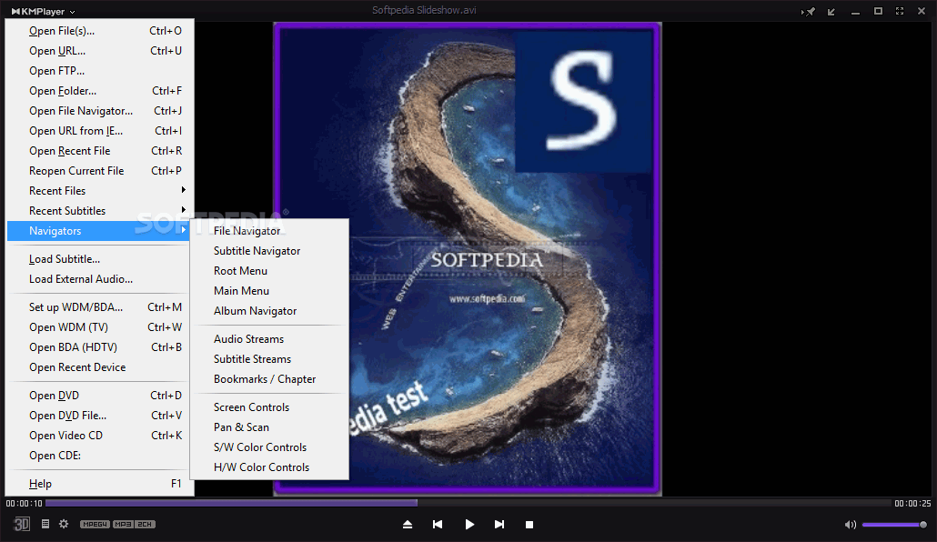
Task: Select Open Folder... menu item
Action: (x=100, y=91)
